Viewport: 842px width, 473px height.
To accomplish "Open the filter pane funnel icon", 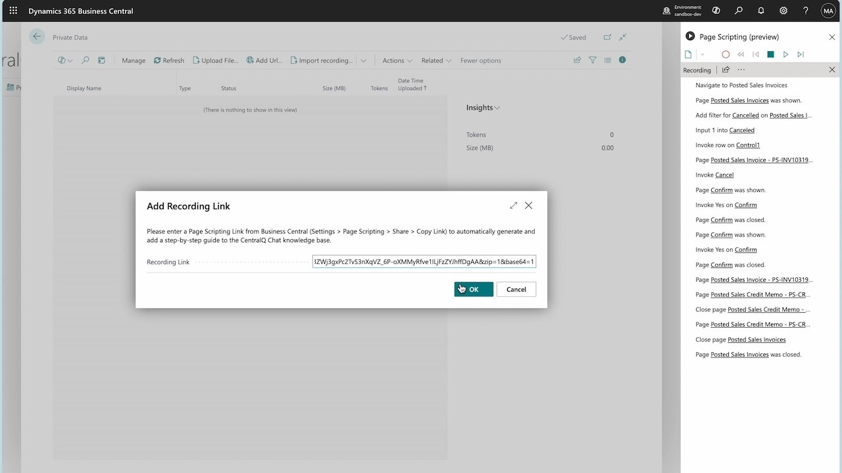I will 592,60.
